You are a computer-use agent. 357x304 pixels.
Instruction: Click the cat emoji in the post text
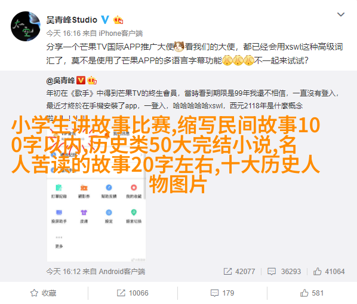tap(179, 47)
